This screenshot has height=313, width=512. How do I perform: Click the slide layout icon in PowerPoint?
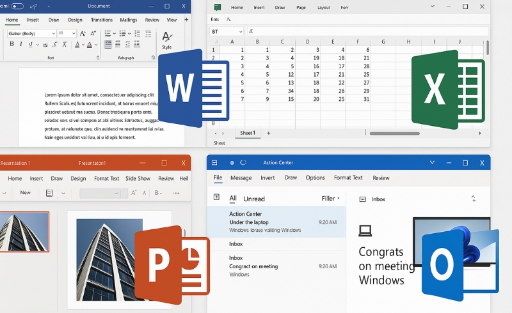[x=49, y=193]
